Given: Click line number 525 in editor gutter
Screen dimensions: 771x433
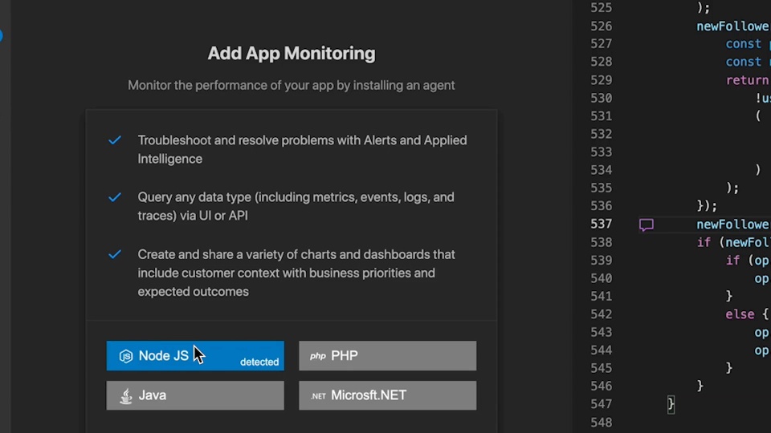Looking at the screenshot, I should [x=601, y=8].
